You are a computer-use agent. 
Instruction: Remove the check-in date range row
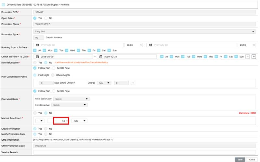click(247, 57)
